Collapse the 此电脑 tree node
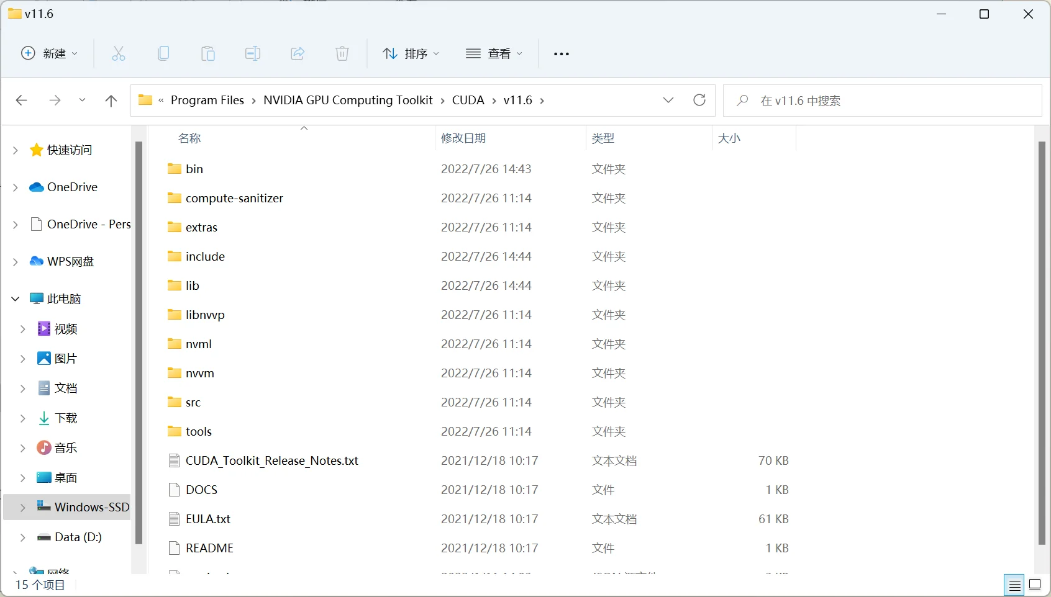1051x597 pixels. [x=16, y=299]
